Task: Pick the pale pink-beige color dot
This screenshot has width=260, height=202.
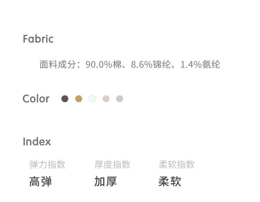Action: coord(106,99)
